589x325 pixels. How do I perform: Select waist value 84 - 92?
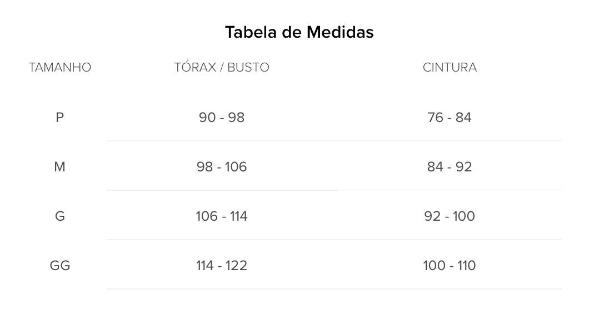(x=450, y=167)
